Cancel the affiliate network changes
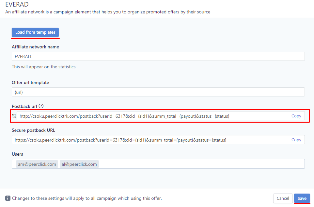The image size is (314, 207). click(283, 198)
